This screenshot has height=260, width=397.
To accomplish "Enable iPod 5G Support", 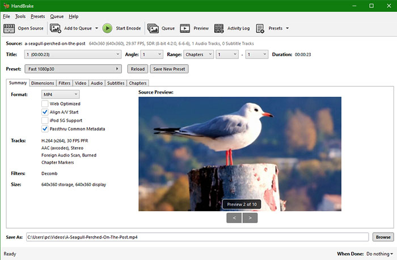I will point(45,120).
